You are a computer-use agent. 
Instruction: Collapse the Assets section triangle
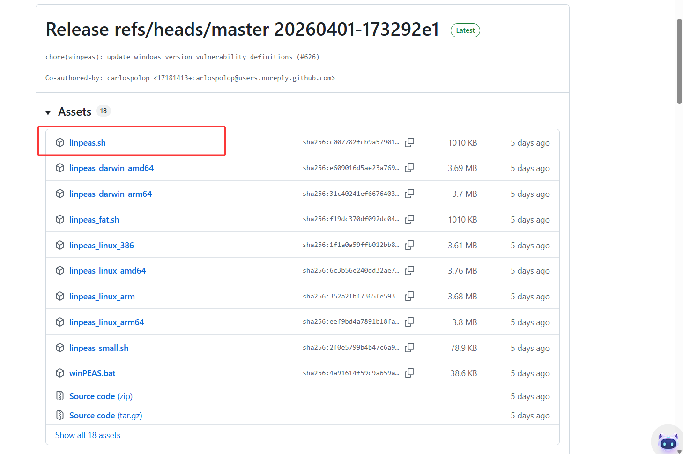click(x=48, y=112)
